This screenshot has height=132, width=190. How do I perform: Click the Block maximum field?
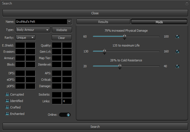click(x=30, y=65)
